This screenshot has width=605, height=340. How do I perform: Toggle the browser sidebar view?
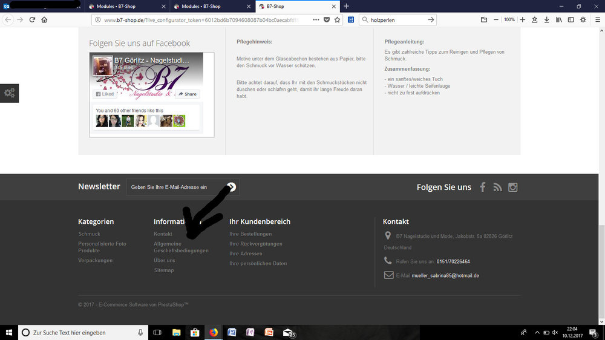coord(571,20)
